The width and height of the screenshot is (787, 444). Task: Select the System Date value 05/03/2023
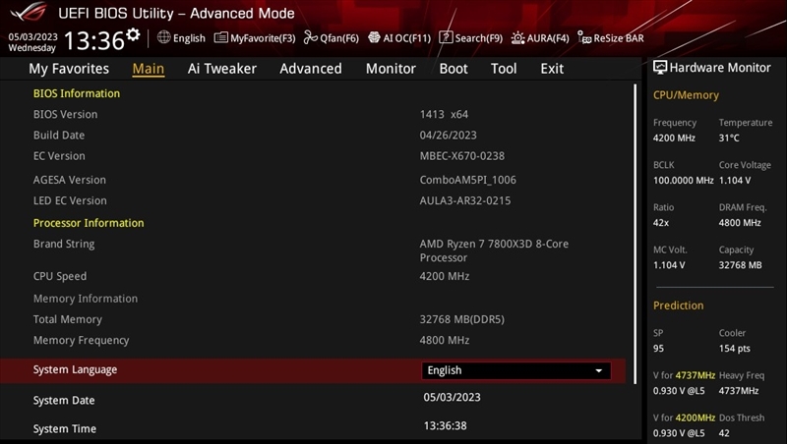(452, 398)
